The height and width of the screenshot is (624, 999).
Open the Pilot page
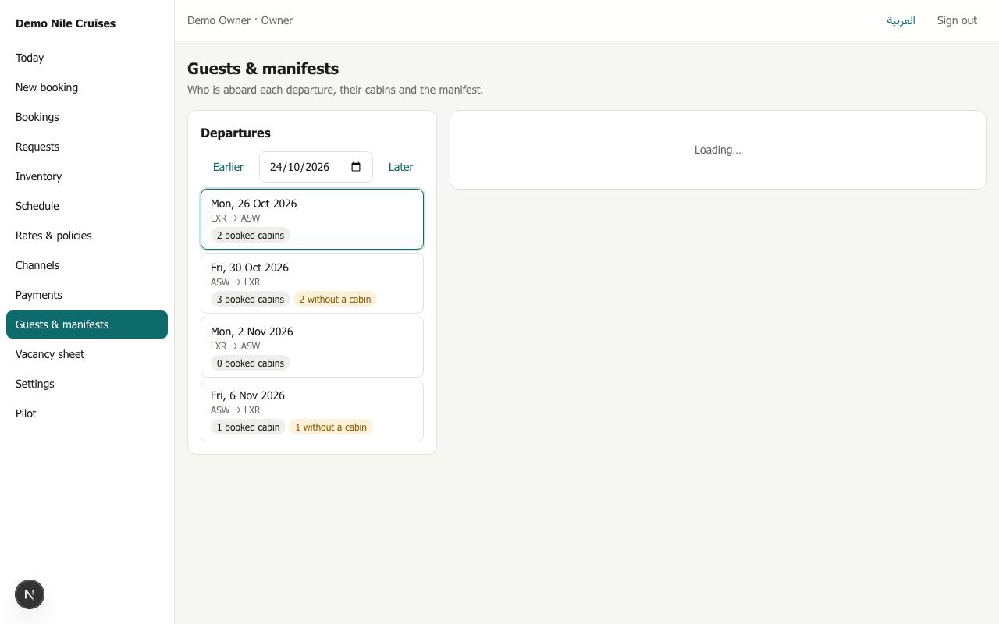(x=87, y=413)
